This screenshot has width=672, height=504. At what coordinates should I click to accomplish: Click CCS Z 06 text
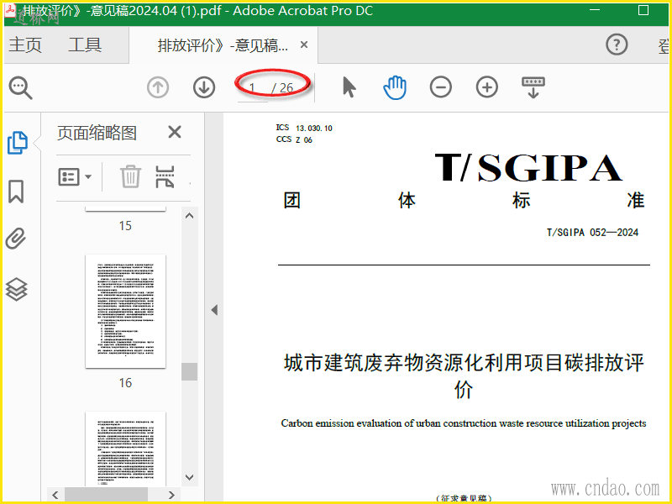pyautogui.click(x=294, y=139)
